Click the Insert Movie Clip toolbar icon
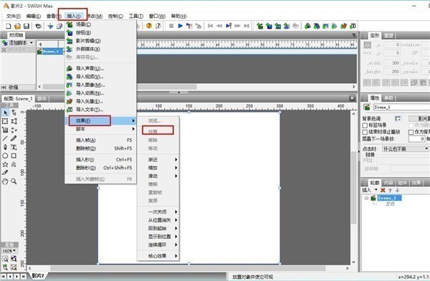 click(278, 26)
